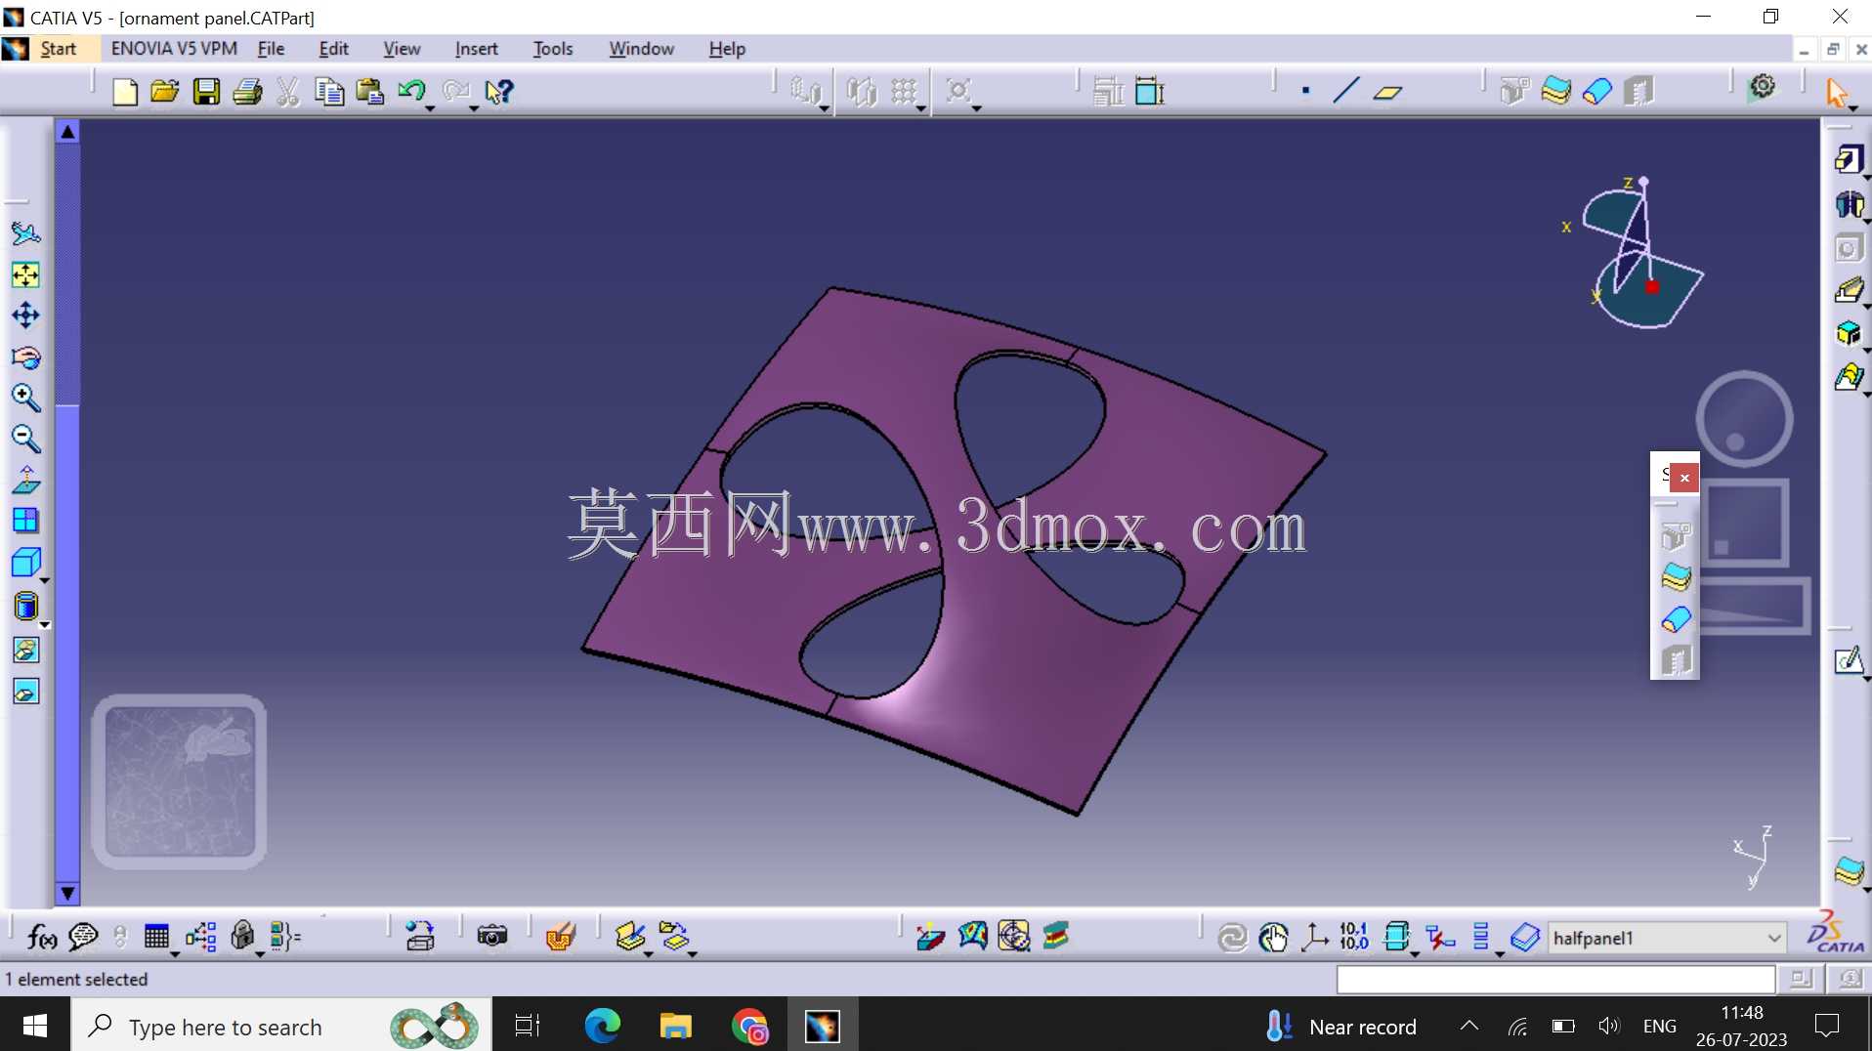Click the Comment speech bubble icon

(x=83, y=938)
